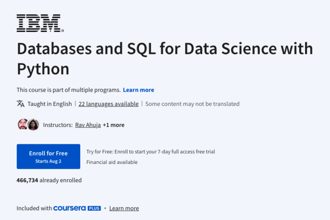Open Learn more beside Coursera Plus
This screenshot has width=330, height=220.
(x=124, y=208)
